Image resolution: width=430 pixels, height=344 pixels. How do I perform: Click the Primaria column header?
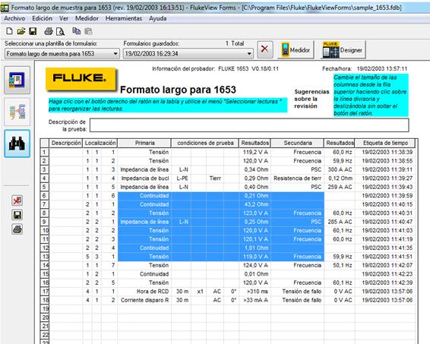click(x=144, y=143)
